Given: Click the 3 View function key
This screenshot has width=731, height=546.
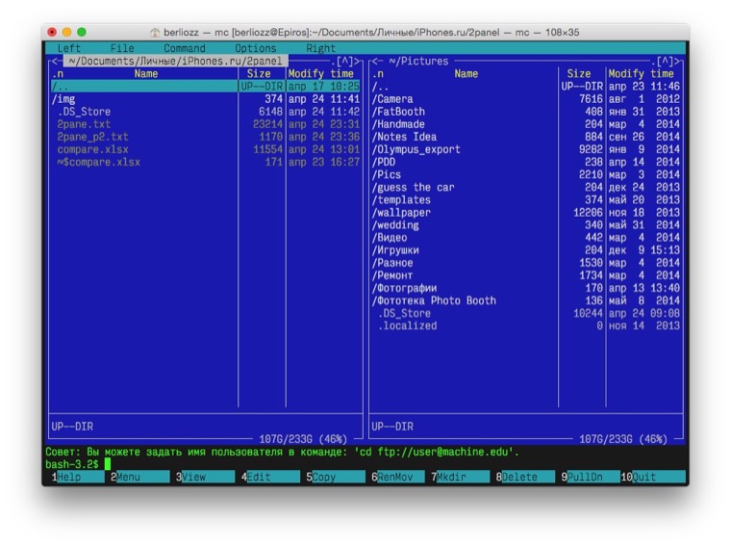Looking at the screenshot, I should [x=205, y=477].
